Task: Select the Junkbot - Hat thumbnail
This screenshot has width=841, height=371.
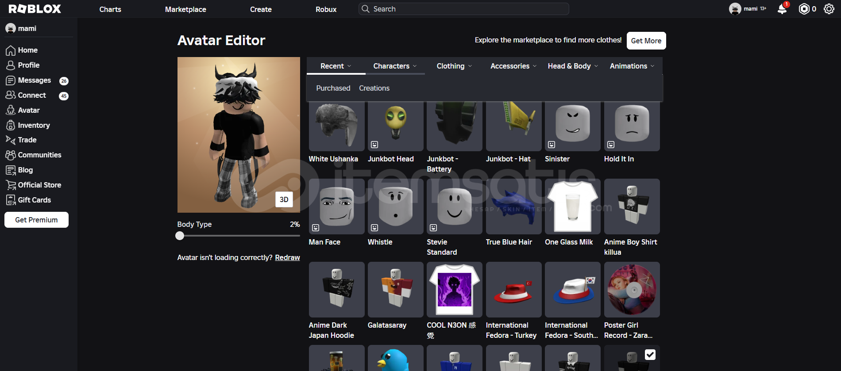Action: click(x=514, y=126)
